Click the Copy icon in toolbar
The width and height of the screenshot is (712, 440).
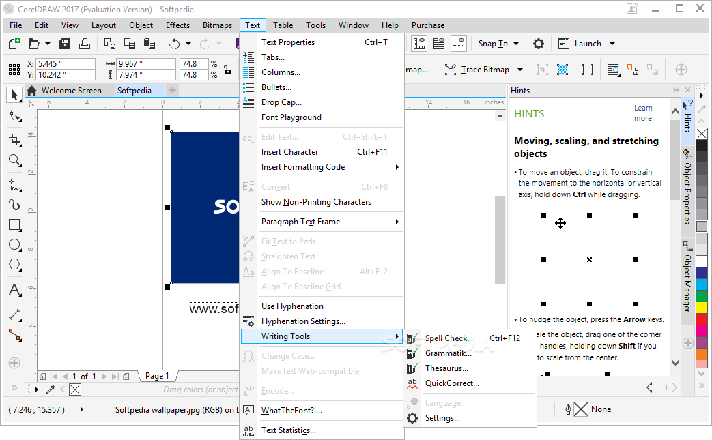pos(130,44)
